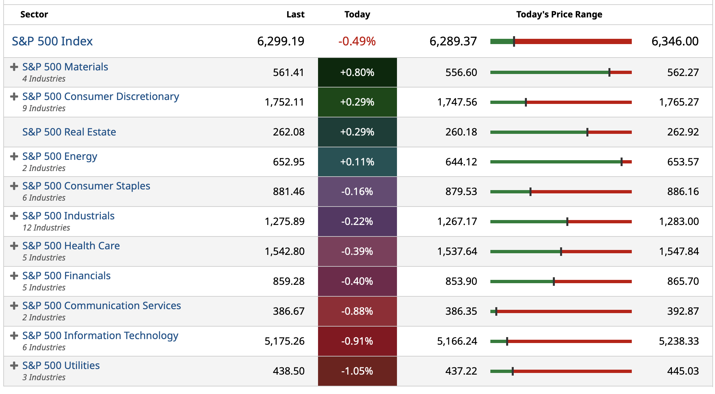Expand S&P 500 Consumer Discretionary industries
Viewport: 715px width, 394px height.
(x=14, y=97)
